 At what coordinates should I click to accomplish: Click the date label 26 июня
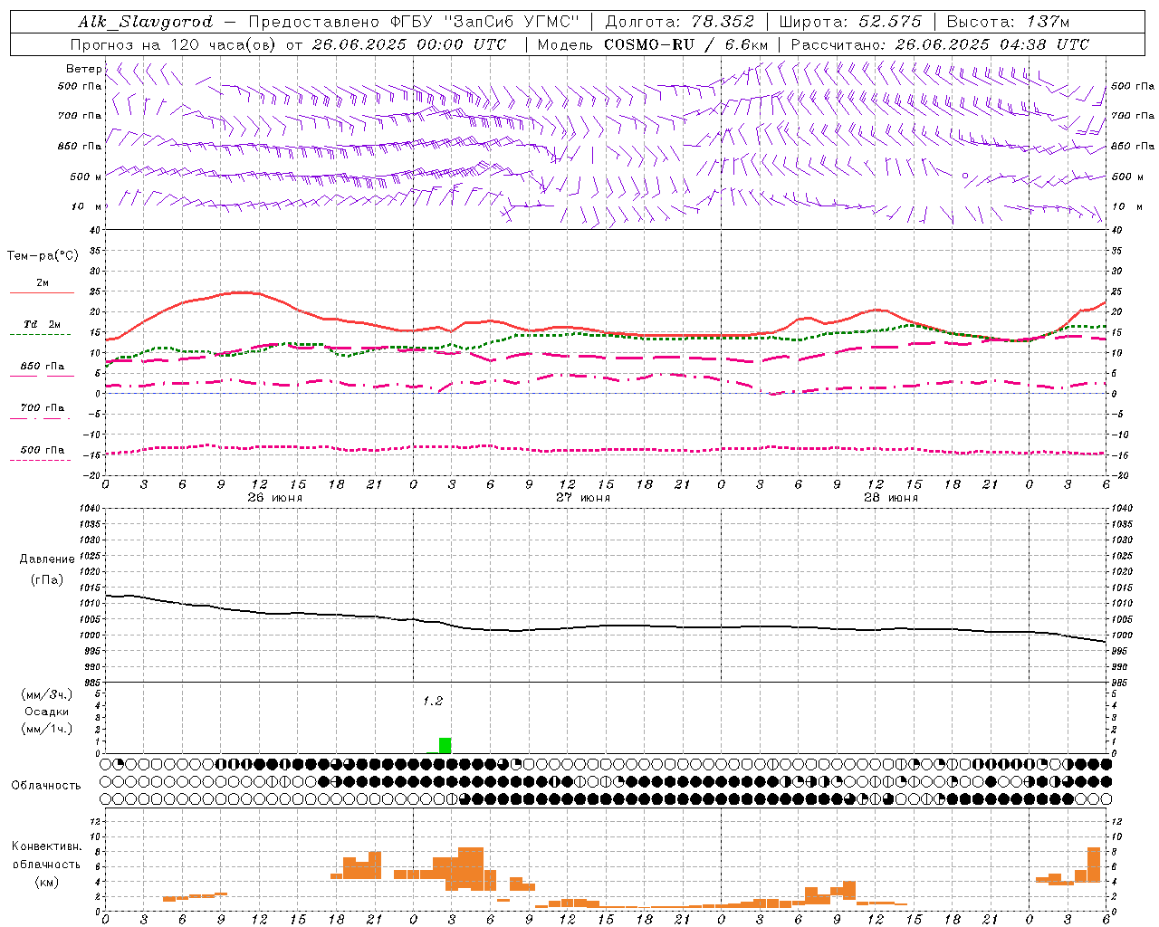click(x=275, y=498)
